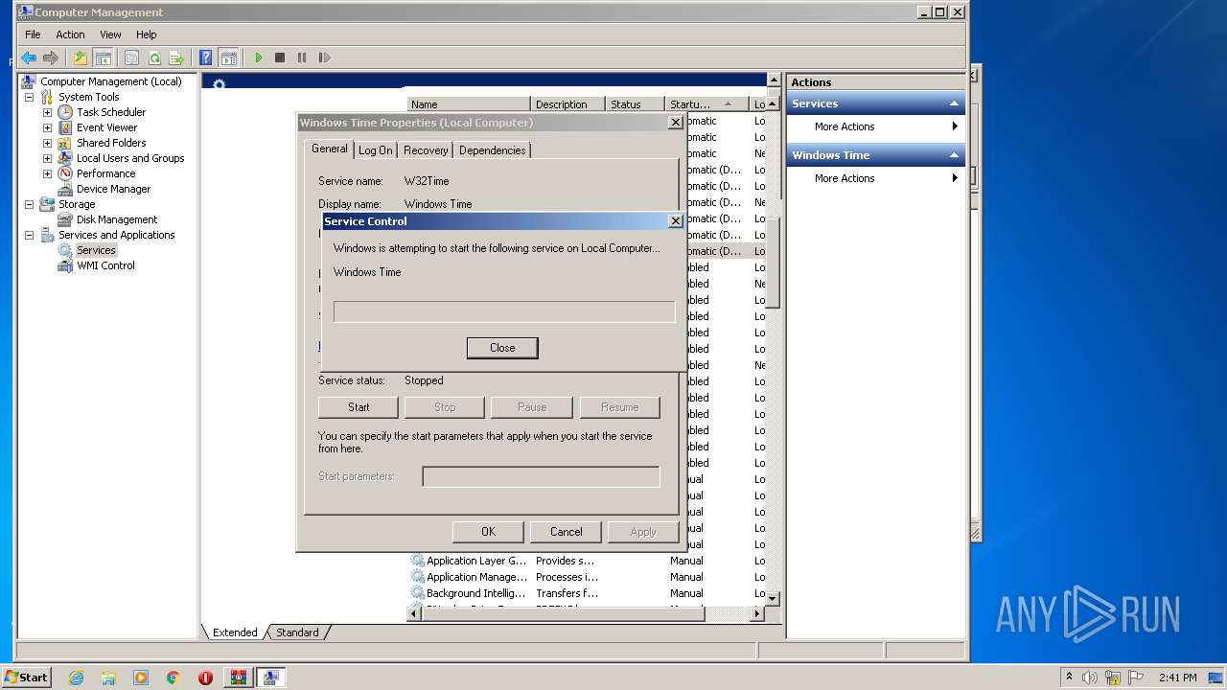Click the Restart Service toolbar icon
The height and width of the screenshot is (690, 1227).
point(324,57)
